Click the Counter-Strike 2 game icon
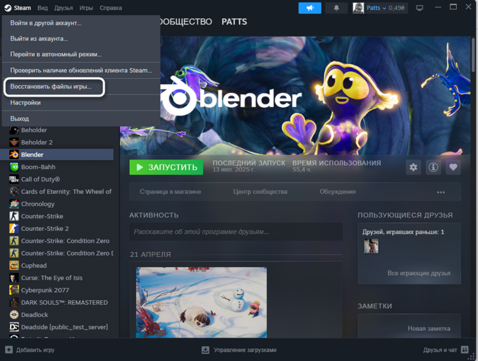 [x=14, y=228]
